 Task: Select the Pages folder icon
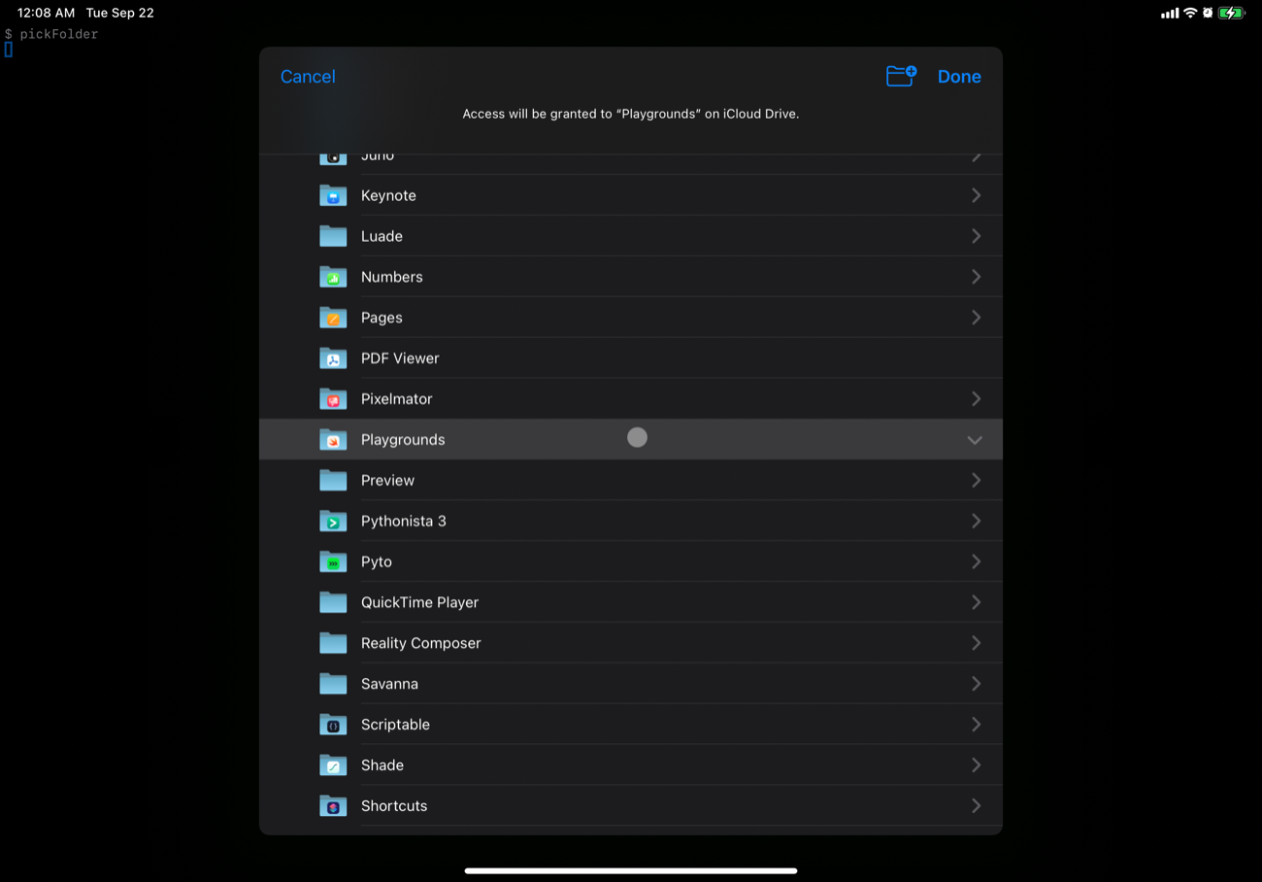pos(333,318)
